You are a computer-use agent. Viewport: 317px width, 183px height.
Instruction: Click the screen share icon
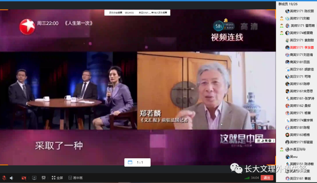tap(34, 178)
